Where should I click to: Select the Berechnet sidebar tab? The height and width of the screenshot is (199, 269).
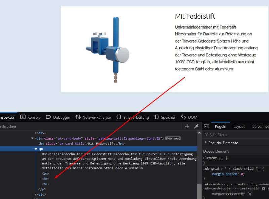[x=260, y=127]
